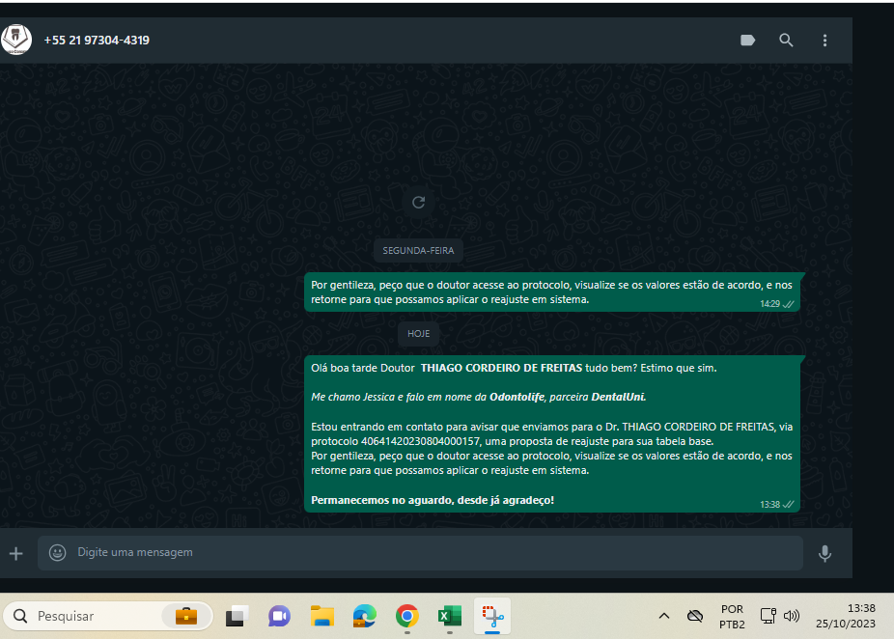Open the contact profile picture
This screenshot has height=639, width=894.
[16, 40]
